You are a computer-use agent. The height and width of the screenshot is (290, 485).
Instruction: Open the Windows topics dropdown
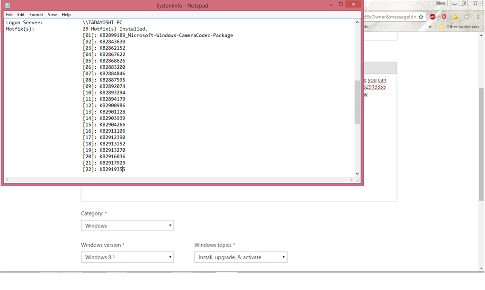pos(241,257)
